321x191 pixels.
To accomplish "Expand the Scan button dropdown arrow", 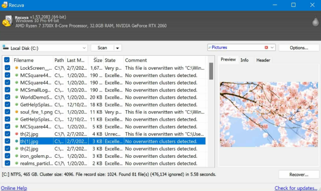I will coord(118,48).
